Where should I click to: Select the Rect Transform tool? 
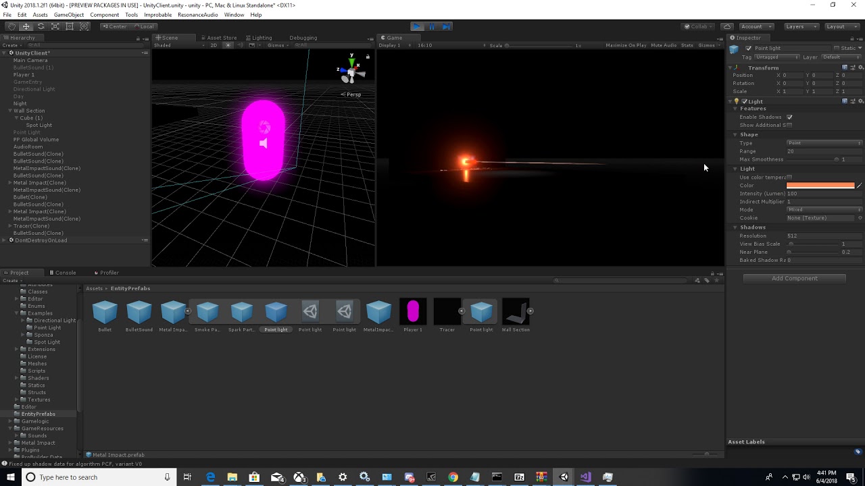[x=70, y=26]
